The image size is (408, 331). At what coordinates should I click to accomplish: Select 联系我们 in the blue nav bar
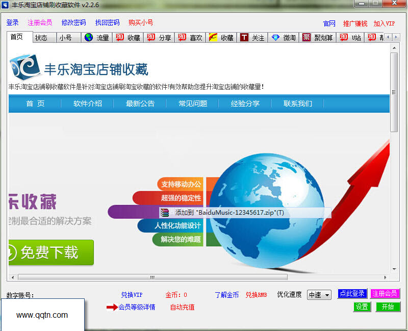(x=298, y=104)
